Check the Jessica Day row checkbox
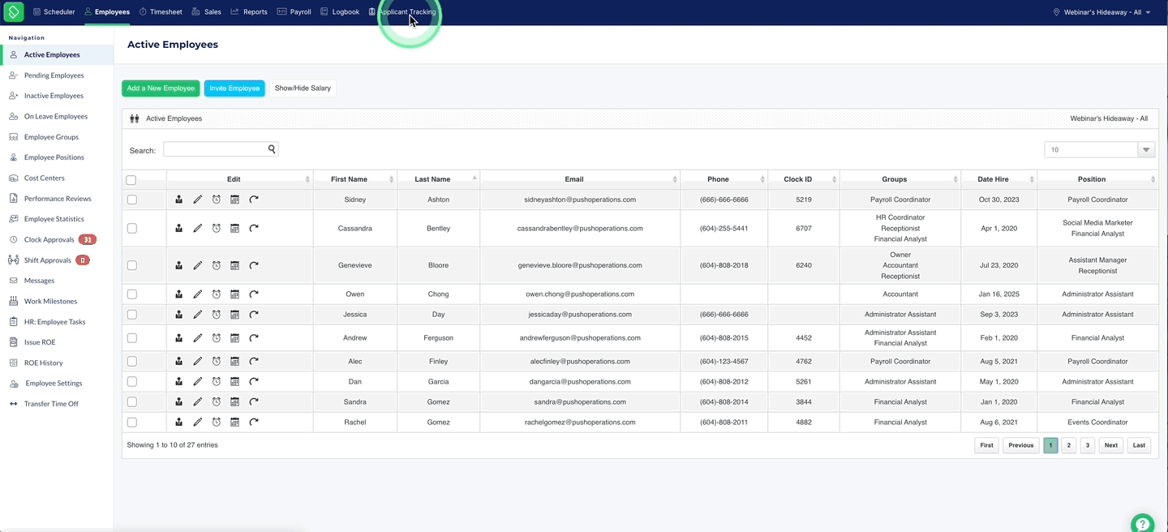1168x532 pixels. pyautogui.click(x=132, y=315)
